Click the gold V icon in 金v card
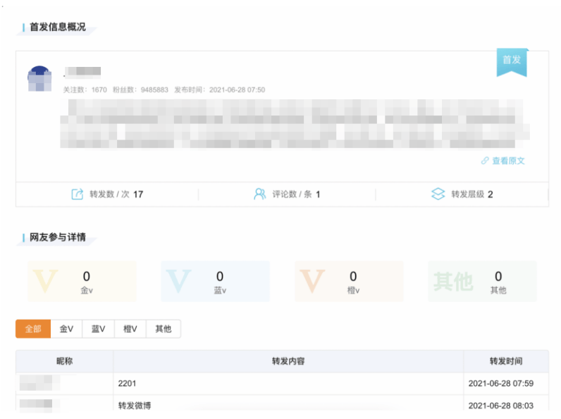This screenshot has height=419, width=561. pyautogui.click(x=47, y=281)
